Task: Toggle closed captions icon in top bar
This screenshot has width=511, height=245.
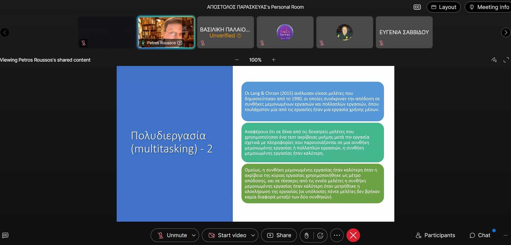Action: [x=417, y=7]
